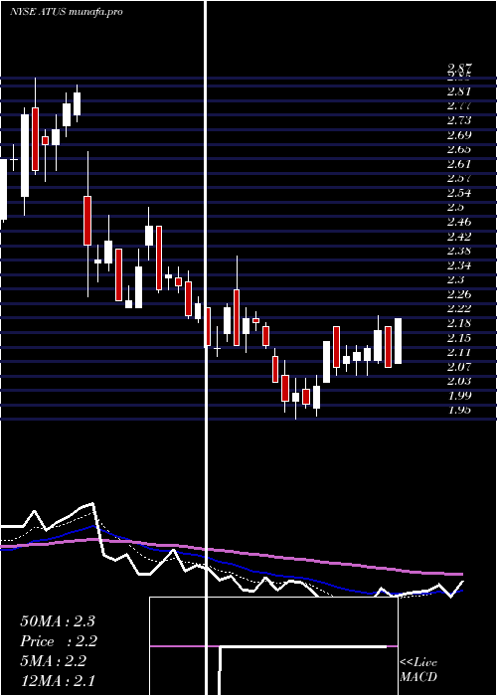
Task: Select the 2.81 price axis label
Action: point(459,91)
